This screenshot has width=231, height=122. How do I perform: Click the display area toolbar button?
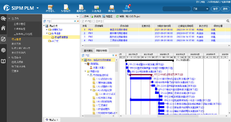108,16
